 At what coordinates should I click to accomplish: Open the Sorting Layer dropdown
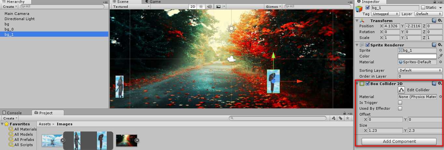click(420, 70)
